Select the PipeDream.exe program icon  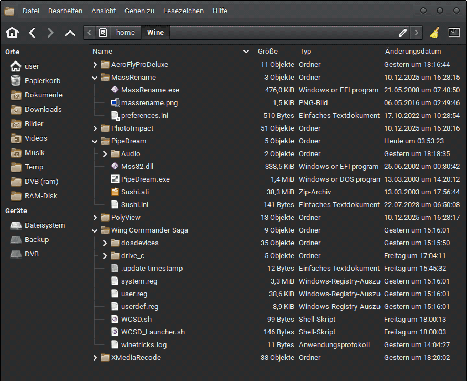[115, 179]
